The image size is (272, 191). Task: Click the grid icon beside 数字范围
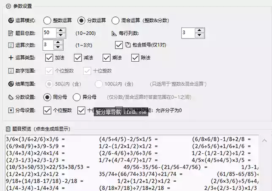pyautogui.click(x=11, y=71)
